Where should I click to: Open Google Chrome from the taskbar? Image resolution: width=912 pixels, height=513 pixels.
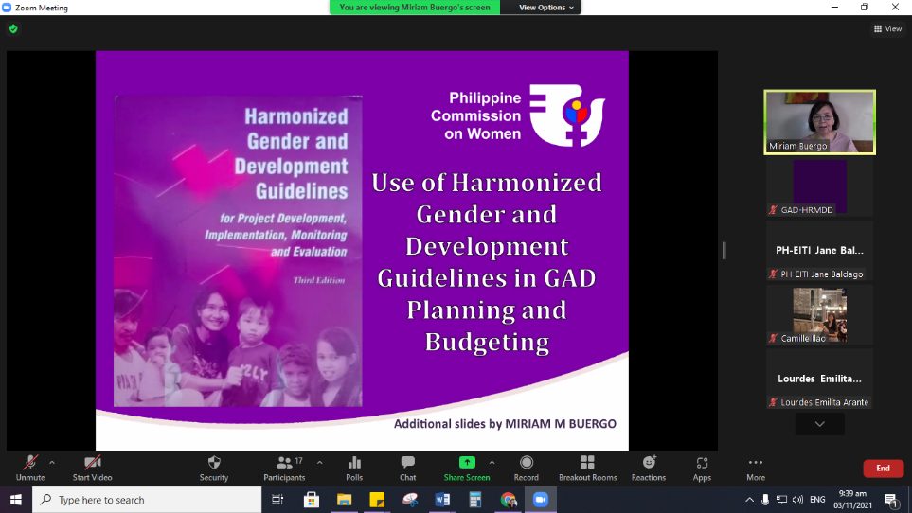point(509,500)
